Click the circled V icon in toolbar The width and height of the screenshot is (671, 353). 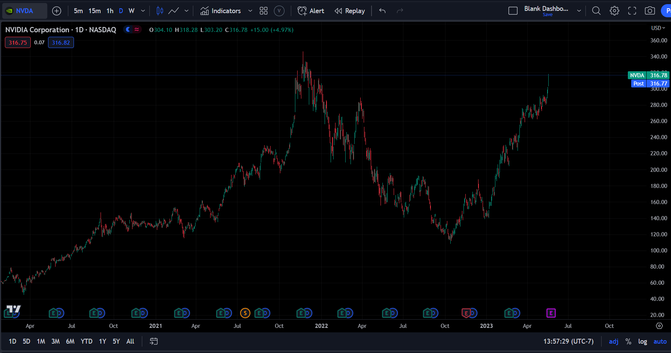[279, 11]
